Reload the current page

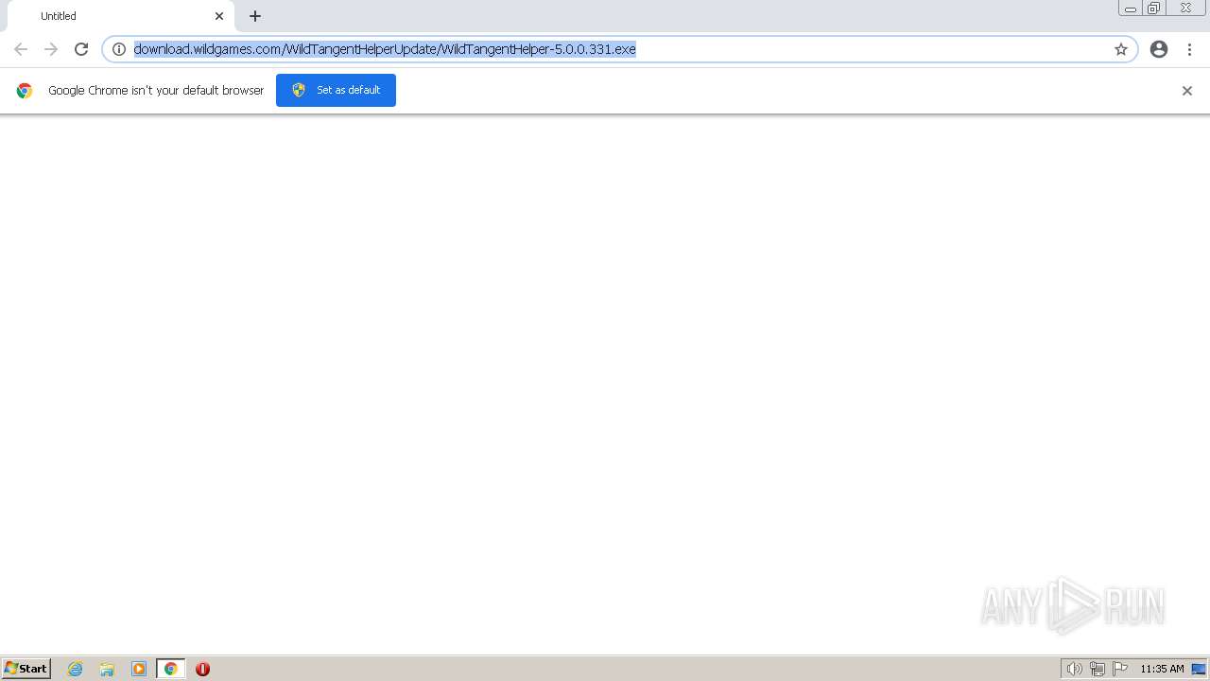[81, 49]
